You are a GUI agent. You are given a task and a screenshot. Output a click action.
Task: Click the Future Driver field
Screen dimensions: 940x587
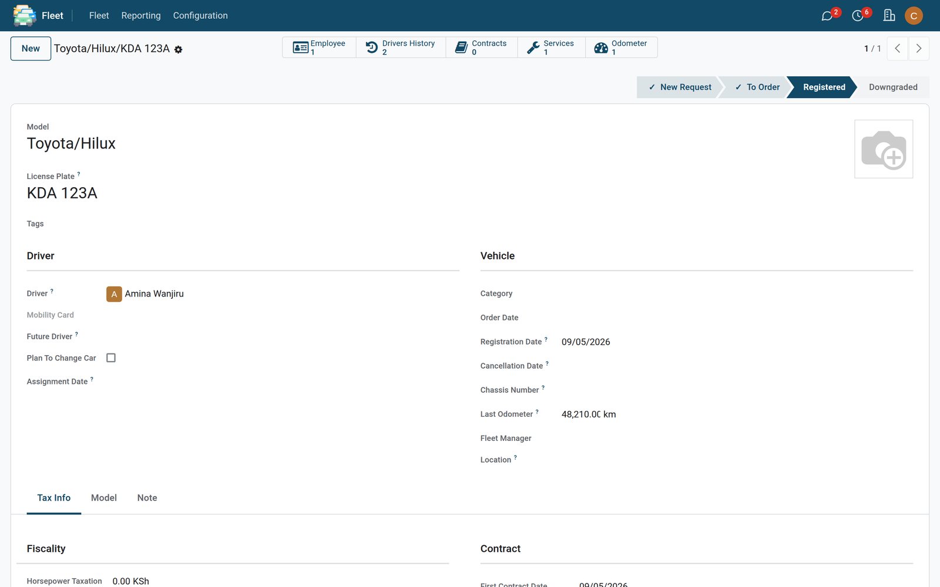tap(282, 336)
